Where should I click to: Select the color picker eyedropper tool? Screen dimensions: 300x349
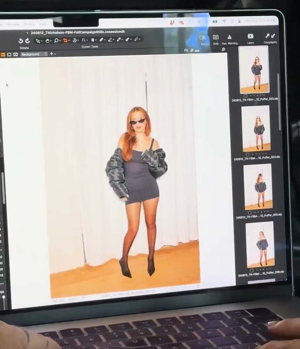coord(127,39)
